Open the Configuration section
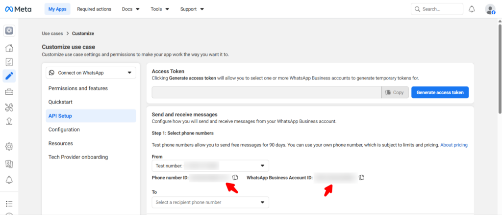 point(64,130)
